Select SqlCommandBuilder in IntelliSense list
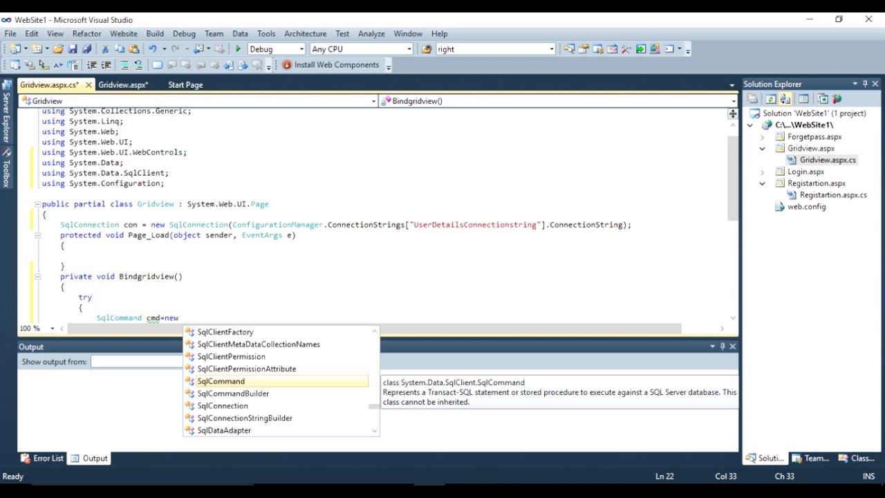 276,394
